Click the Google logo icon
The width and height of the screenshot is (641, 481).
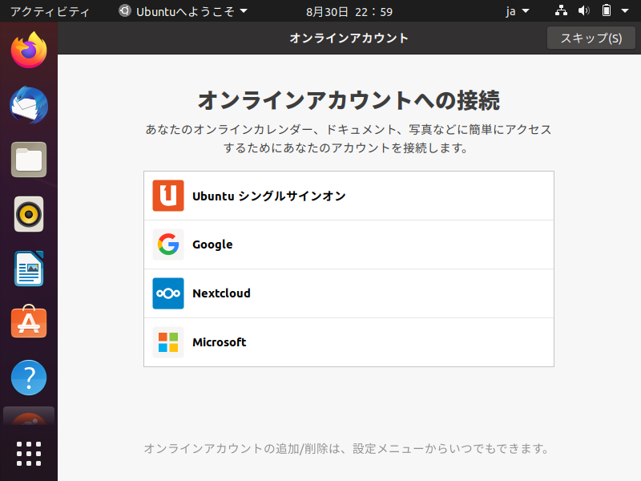click(x=168, y=245)
